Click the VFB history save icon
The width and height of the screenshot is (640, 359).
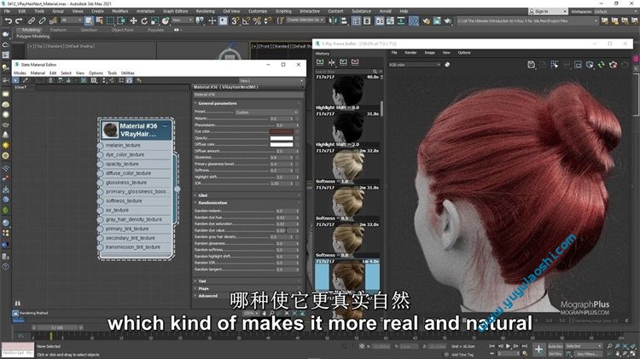point(320,62)
